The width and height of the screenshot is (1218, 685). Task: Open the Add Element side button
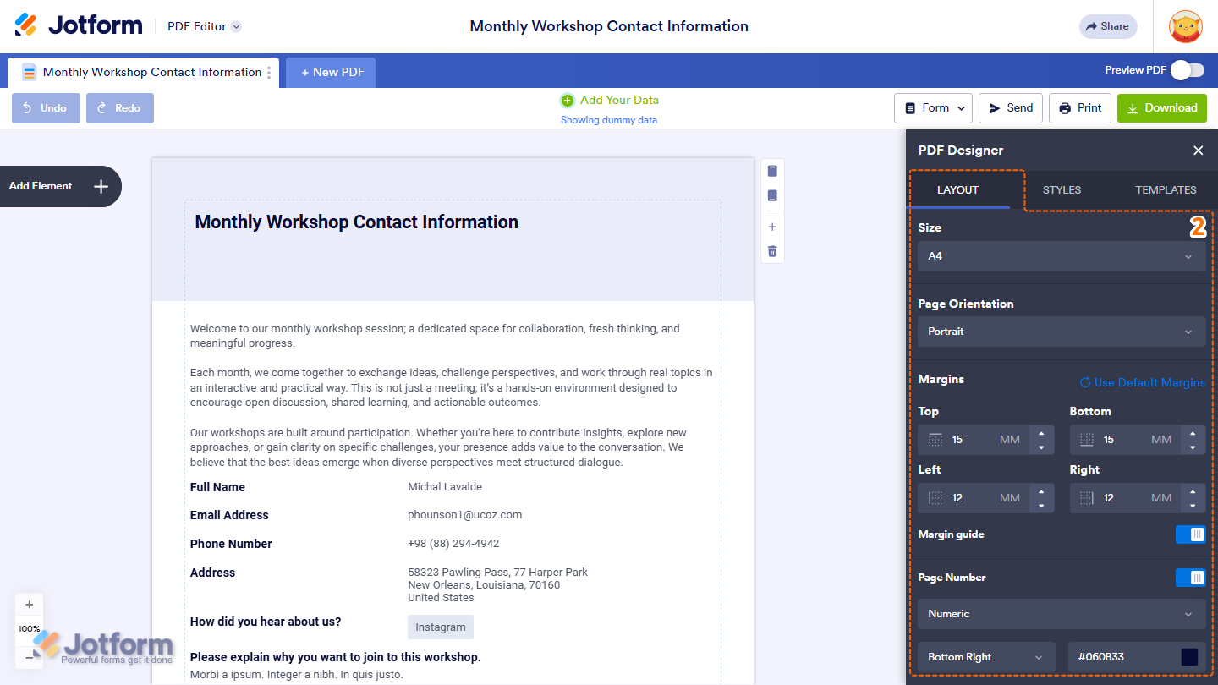(x=59, y=186)
